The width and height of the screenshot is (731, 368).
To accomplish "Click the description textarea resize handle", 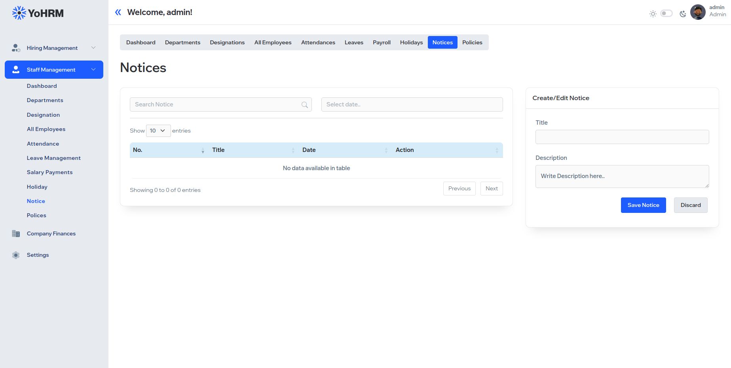I will (707, 186).
